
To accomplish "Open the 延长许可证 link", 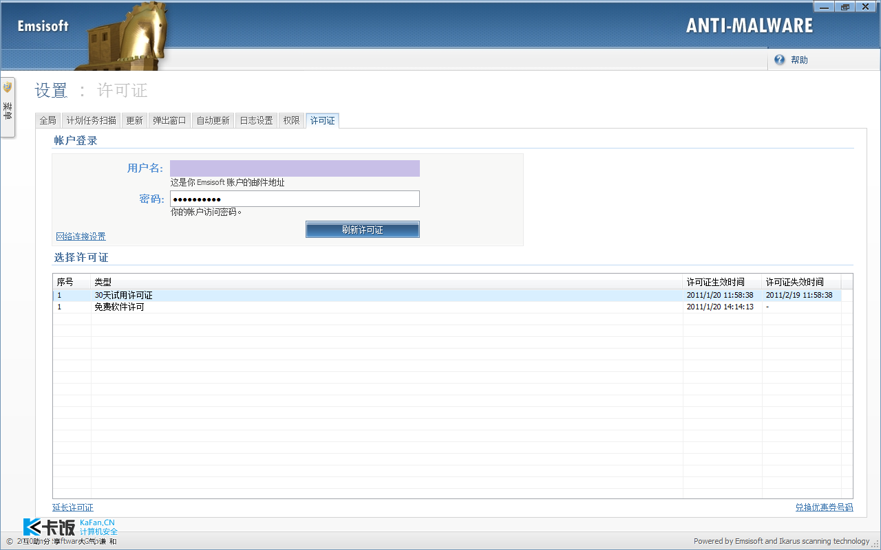I will [73, 507].
